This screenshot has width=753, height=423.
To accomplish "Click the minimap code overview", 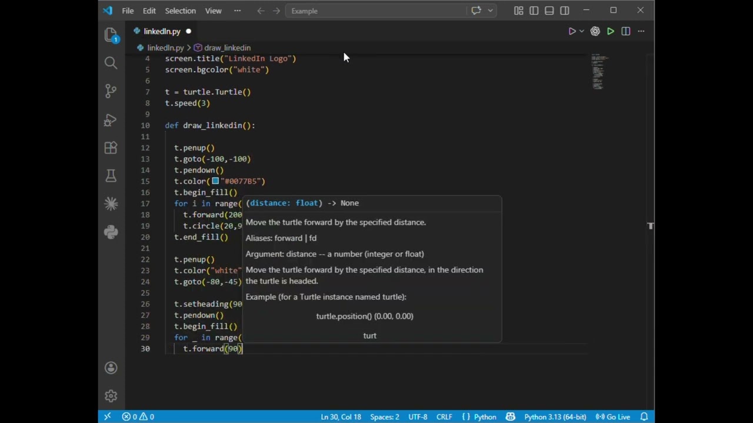I will click(x=599, y=72).
